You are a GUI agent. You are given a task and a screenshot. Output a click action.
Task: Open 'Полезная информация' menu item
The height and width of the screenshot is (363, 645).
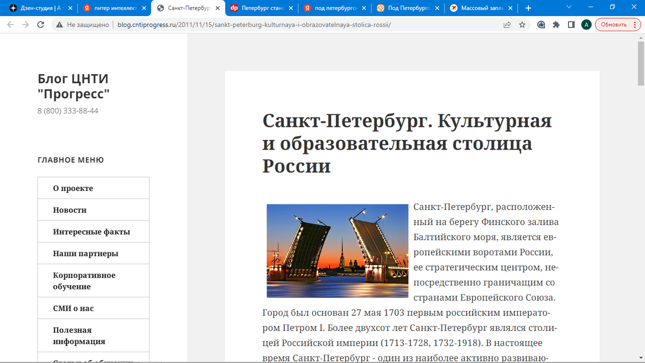pyautogui.click(x=94, y=336)
